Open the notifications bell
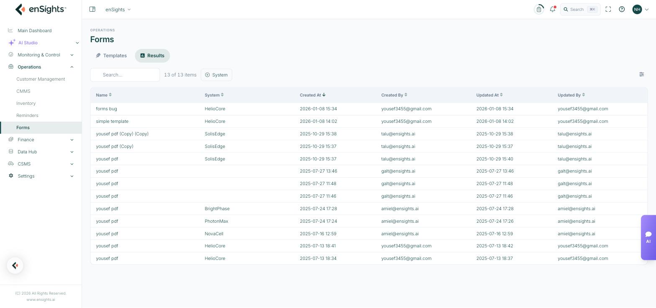Screen dimensions: 656x308 553,9
